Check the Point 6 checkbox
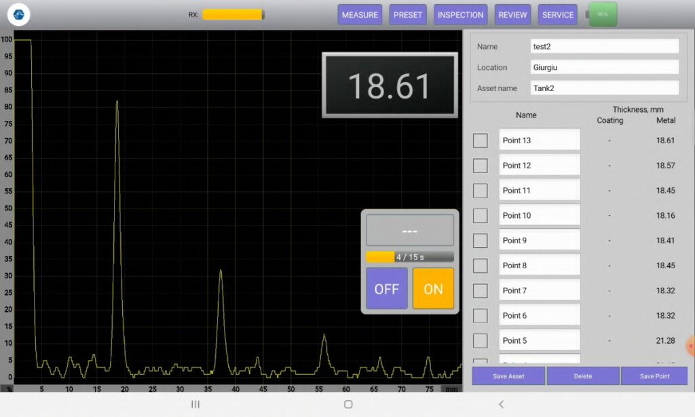695x417 pixels. coord(480,316)
